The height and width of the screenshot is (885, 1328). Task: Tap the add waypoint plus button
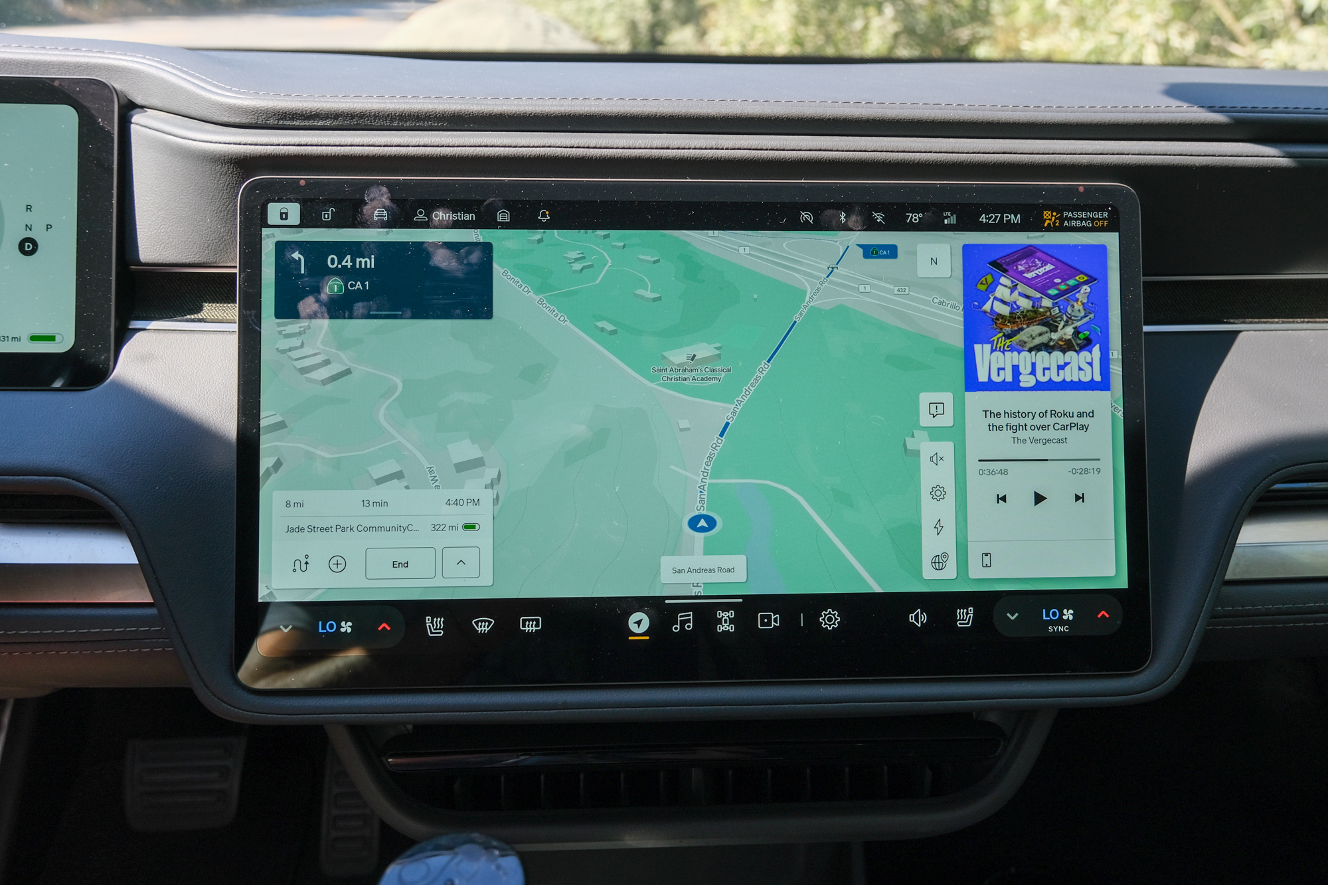pyautogui.click(x=337, y=564)
